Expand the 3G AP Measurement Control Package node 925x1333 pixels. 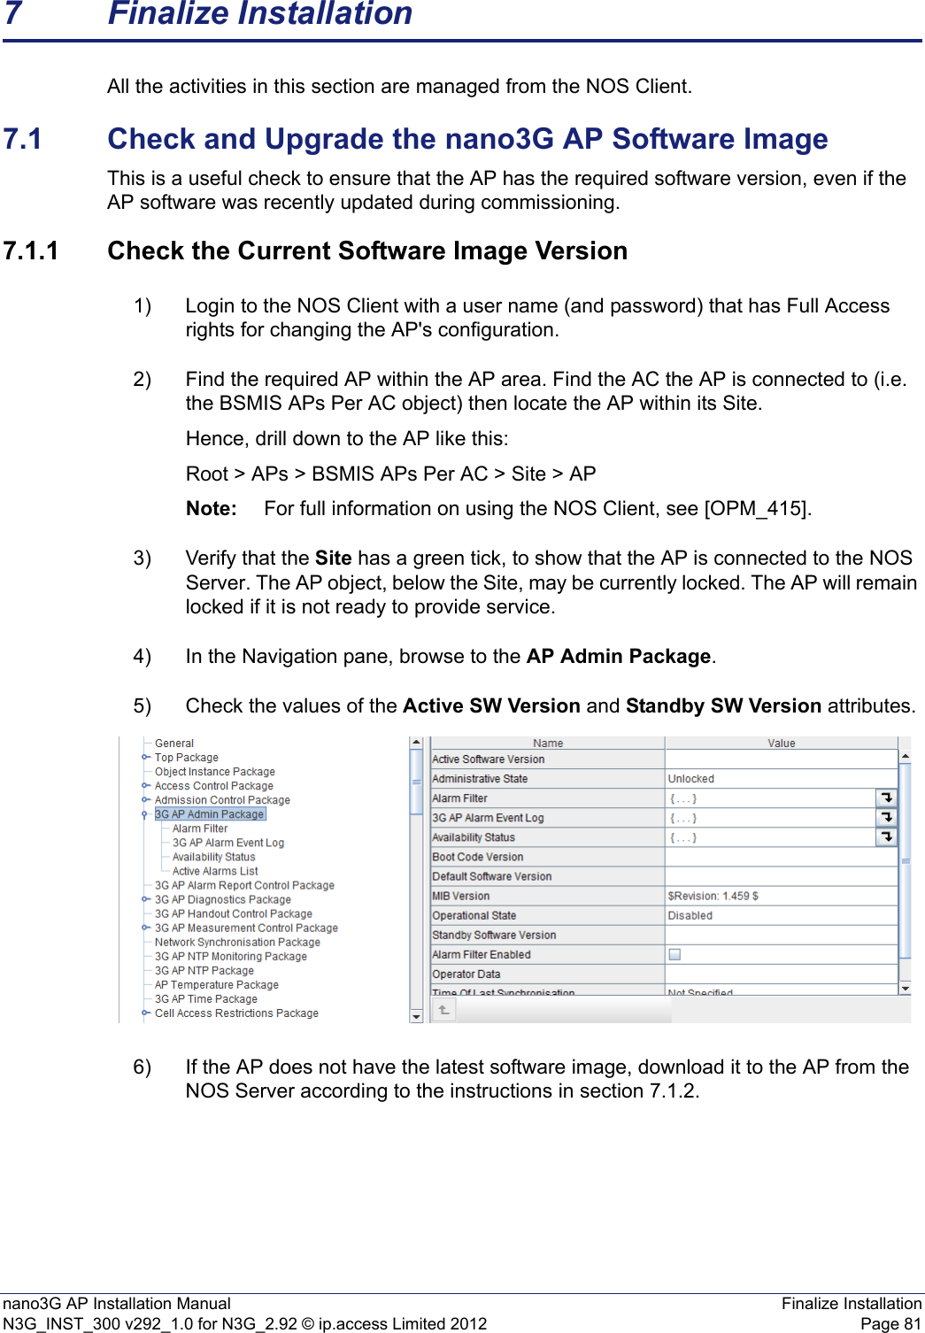[146, 928]
